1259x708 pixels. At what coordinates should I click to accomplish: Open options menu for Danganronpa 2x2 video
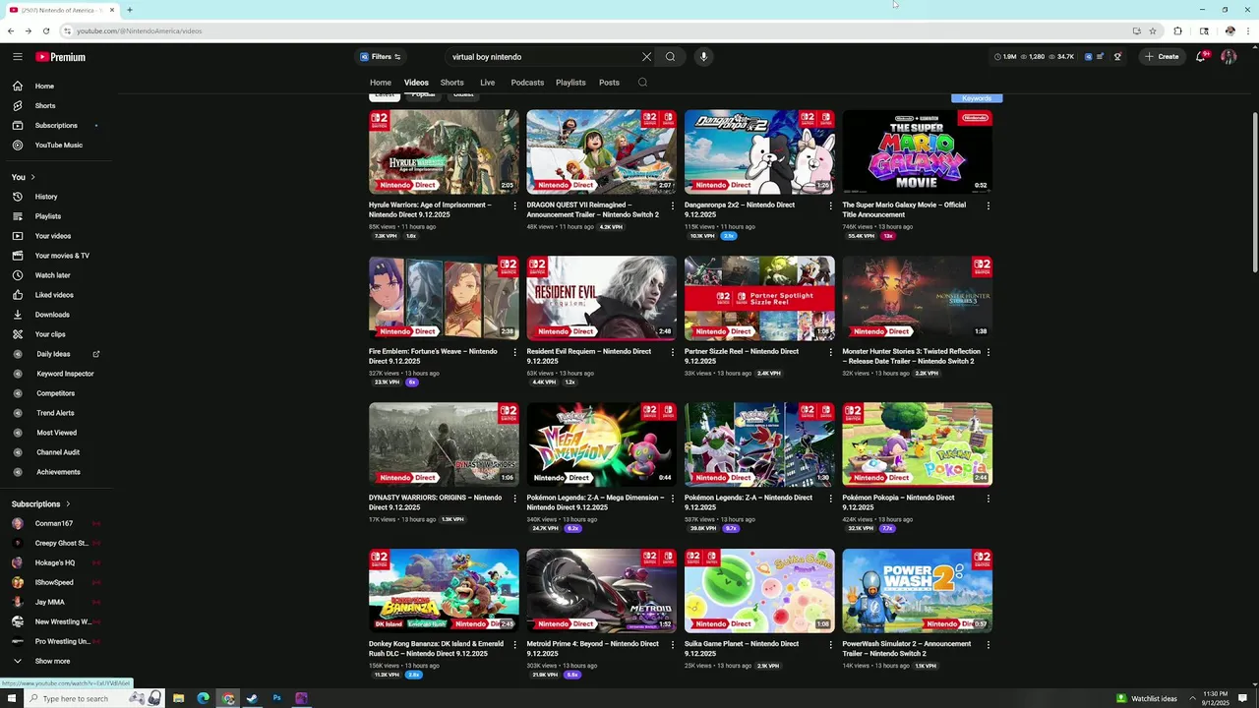tap(830, 206)
